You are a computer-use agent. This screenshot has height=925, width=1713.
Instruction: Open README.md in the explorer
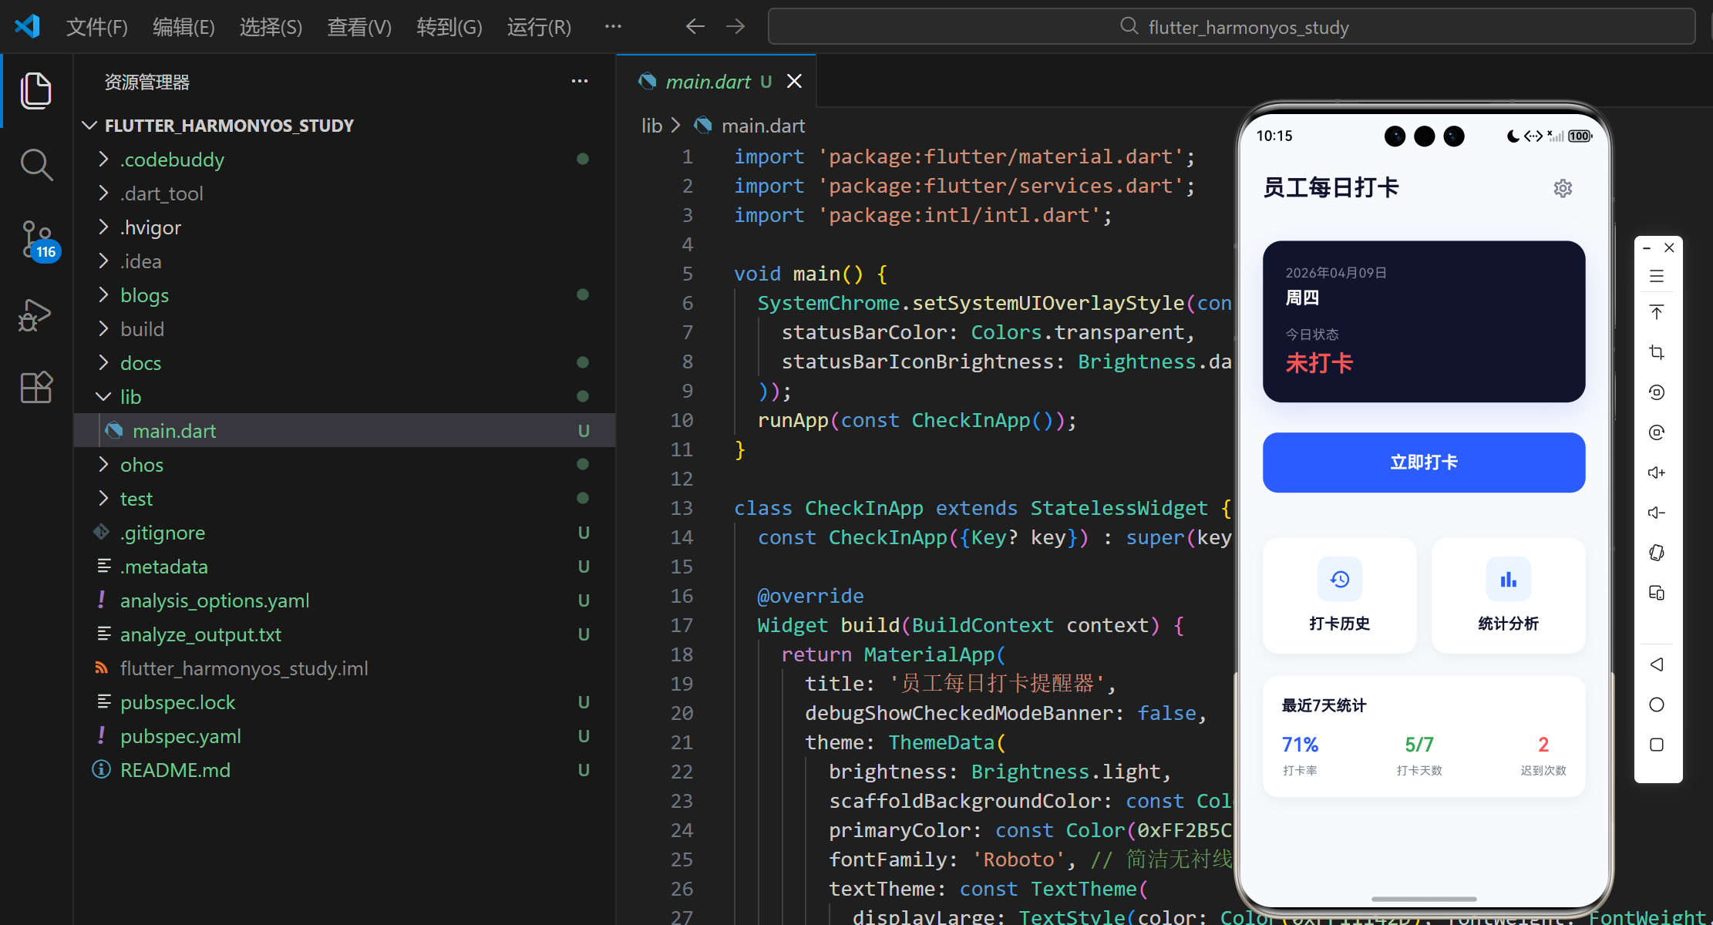pos(345,770)
